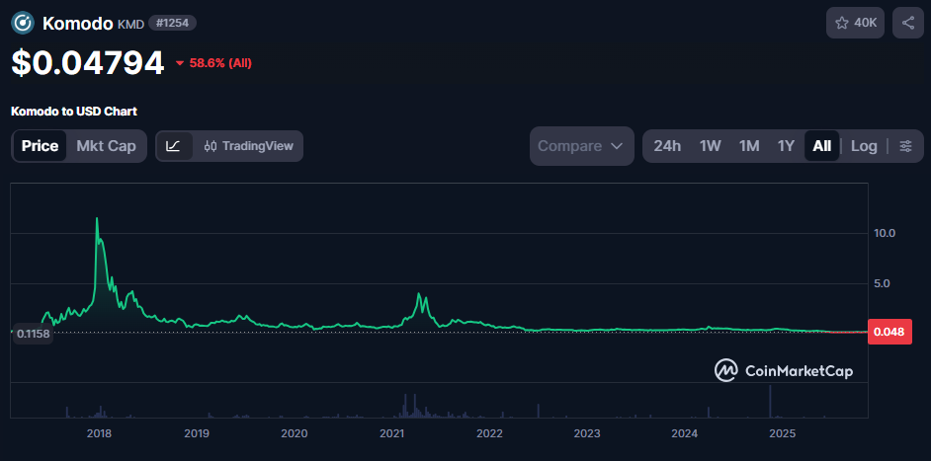Open chart settings sliders icon
This screenshot has width=931, height=461.
pyautogui.click(x=905, y=146)
